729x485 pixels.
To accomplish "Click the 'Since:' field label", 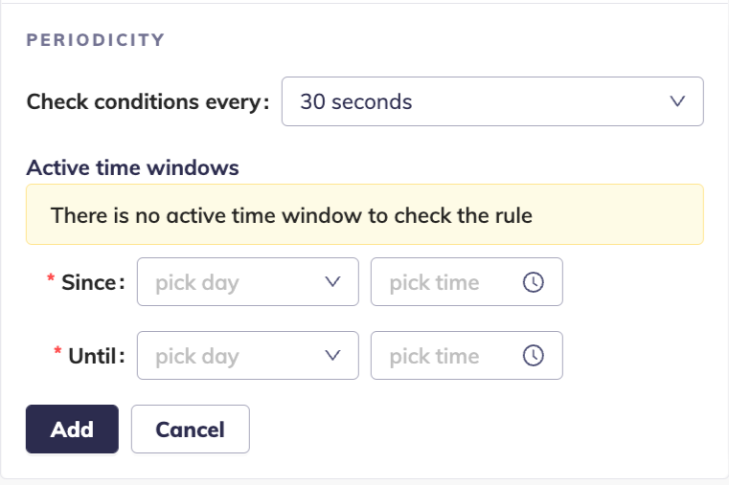I will click(93, 282).
